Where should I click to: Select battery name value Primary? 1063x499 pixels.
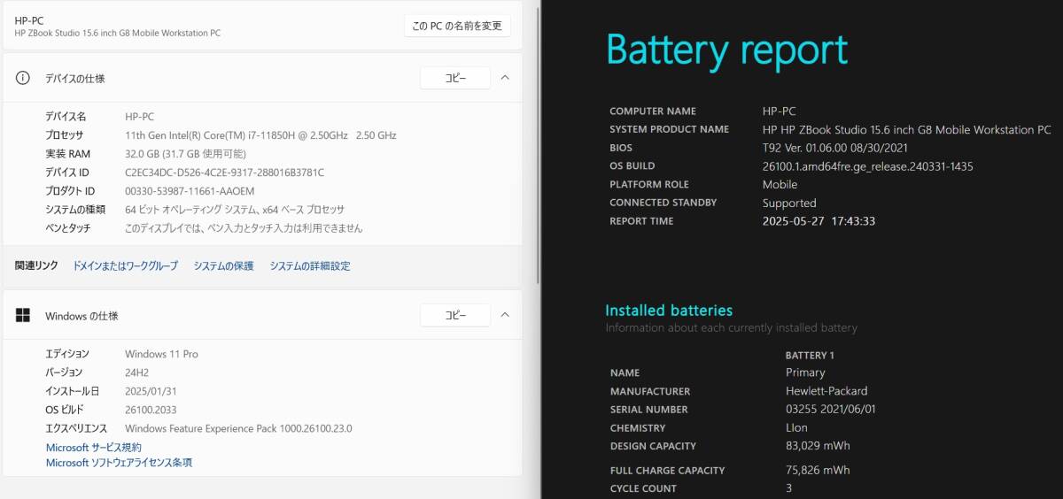point(805,372)
